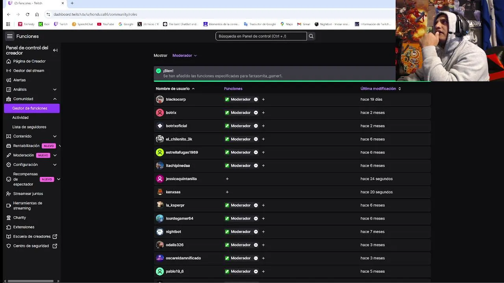Toggle the Moderador checkbox for estrellafugas1989

pyautogui.click(x=227, y=153)
